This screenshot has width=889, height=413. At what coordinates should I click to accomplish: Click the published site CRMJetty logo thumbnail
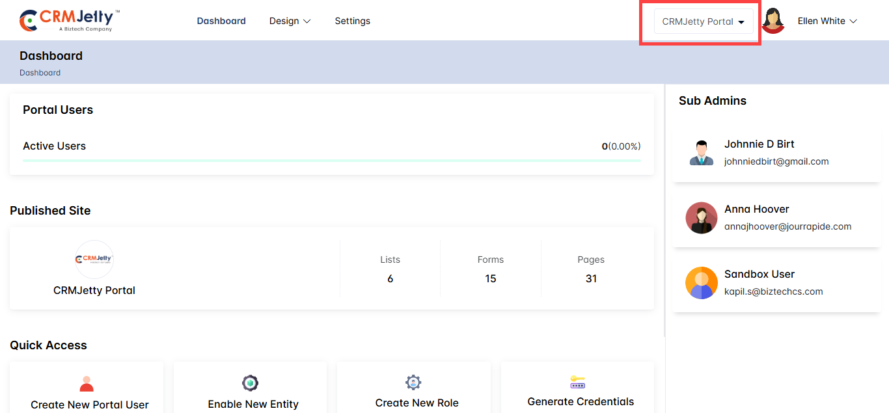click(94, 260)
